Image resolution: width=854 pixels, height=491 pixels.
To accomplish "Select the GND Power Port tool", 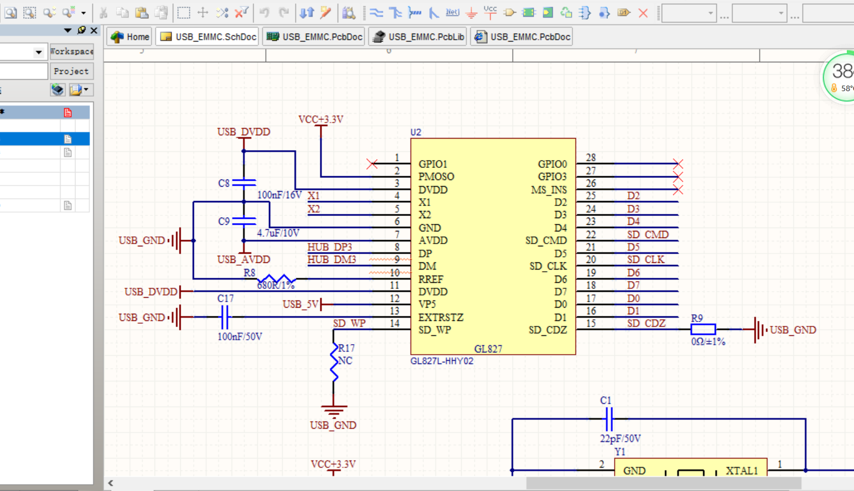I will tap(471, 12).
